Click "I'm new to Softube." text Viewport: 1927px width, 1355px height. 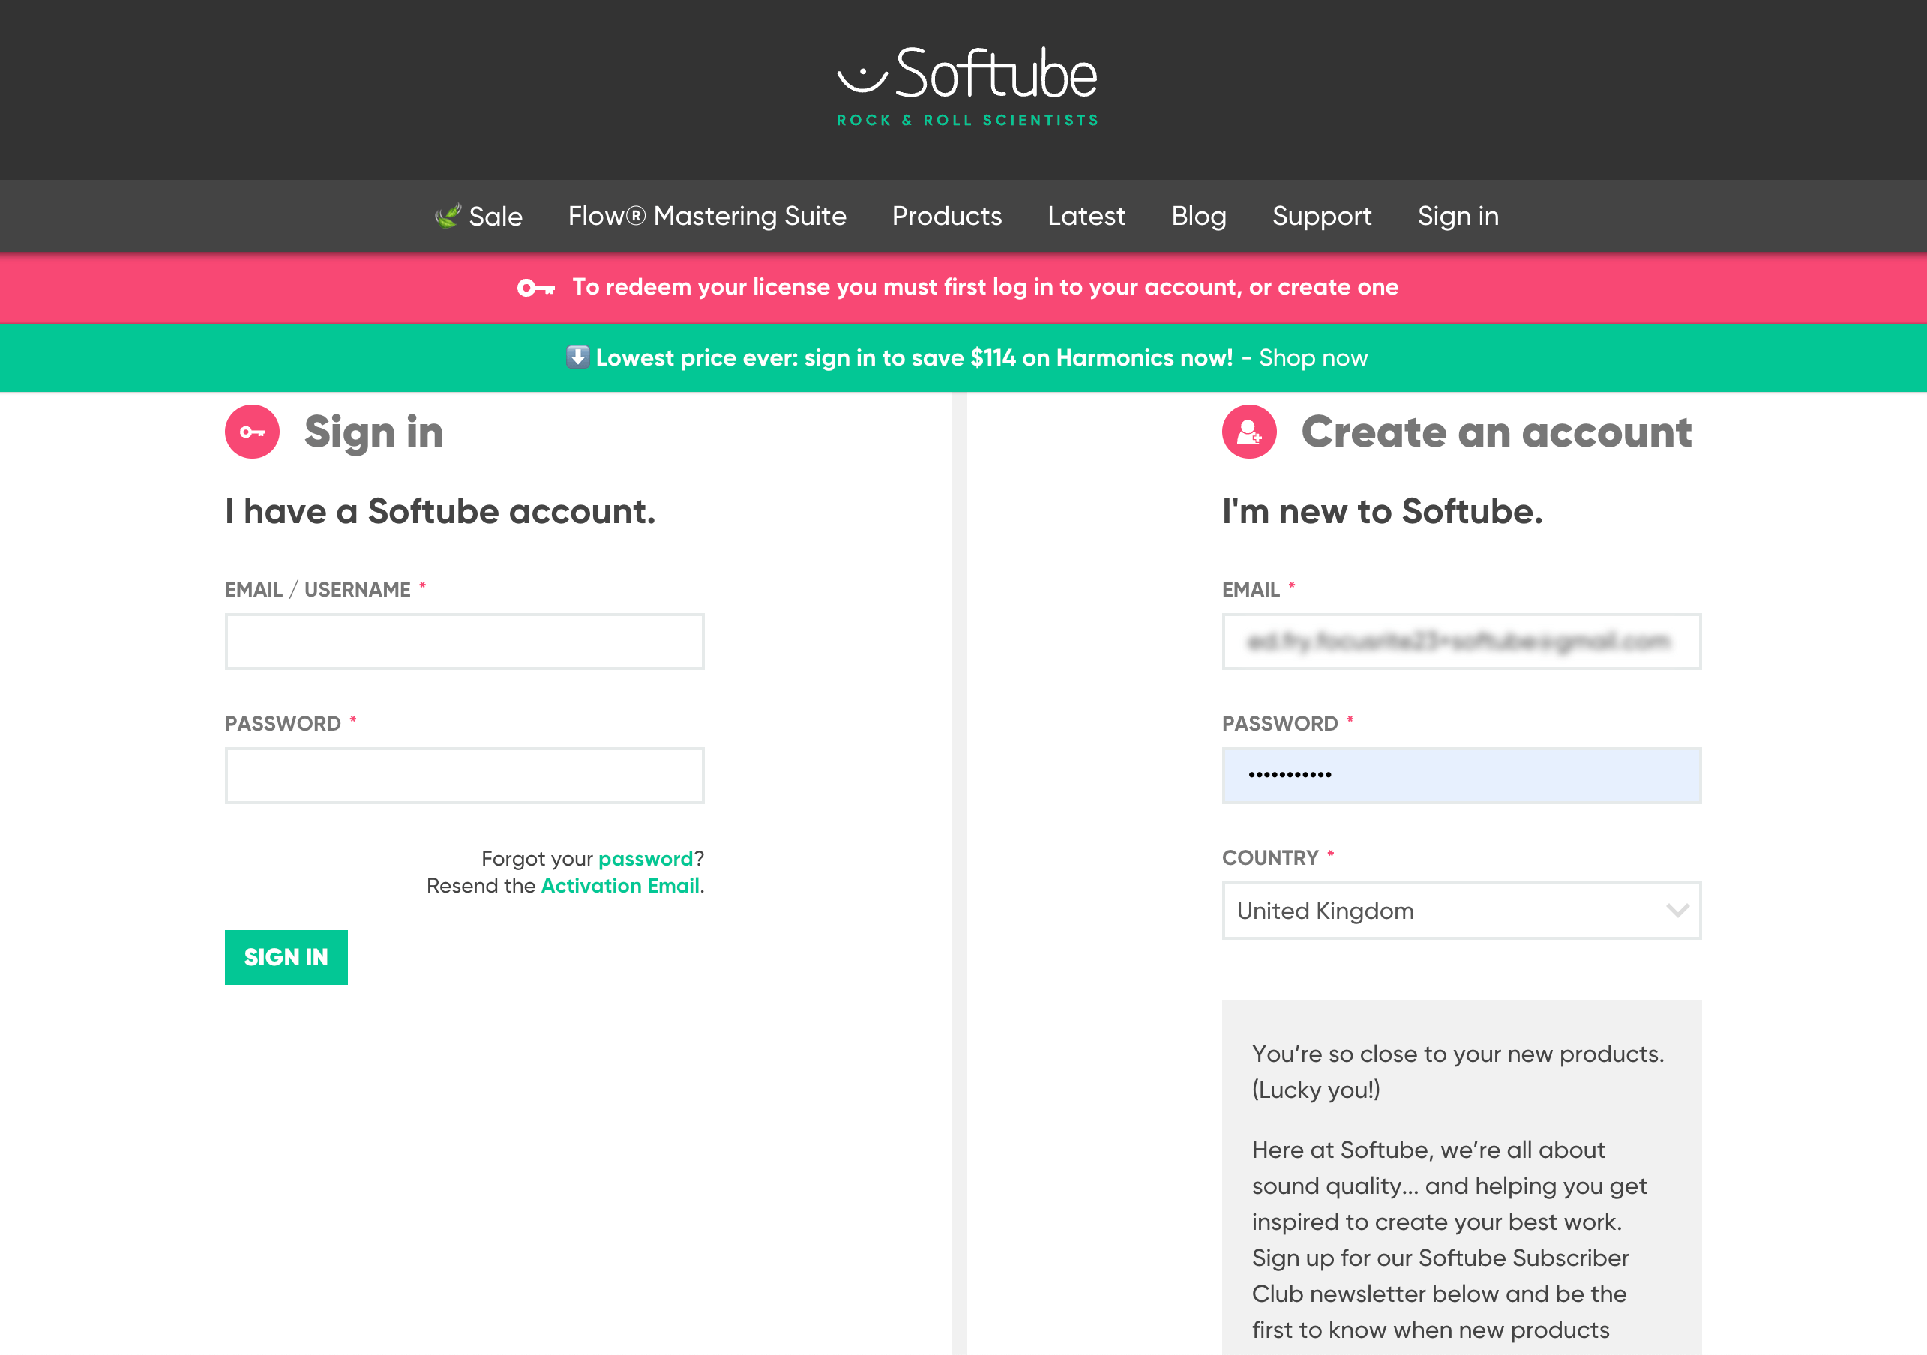coord(1383,511)
